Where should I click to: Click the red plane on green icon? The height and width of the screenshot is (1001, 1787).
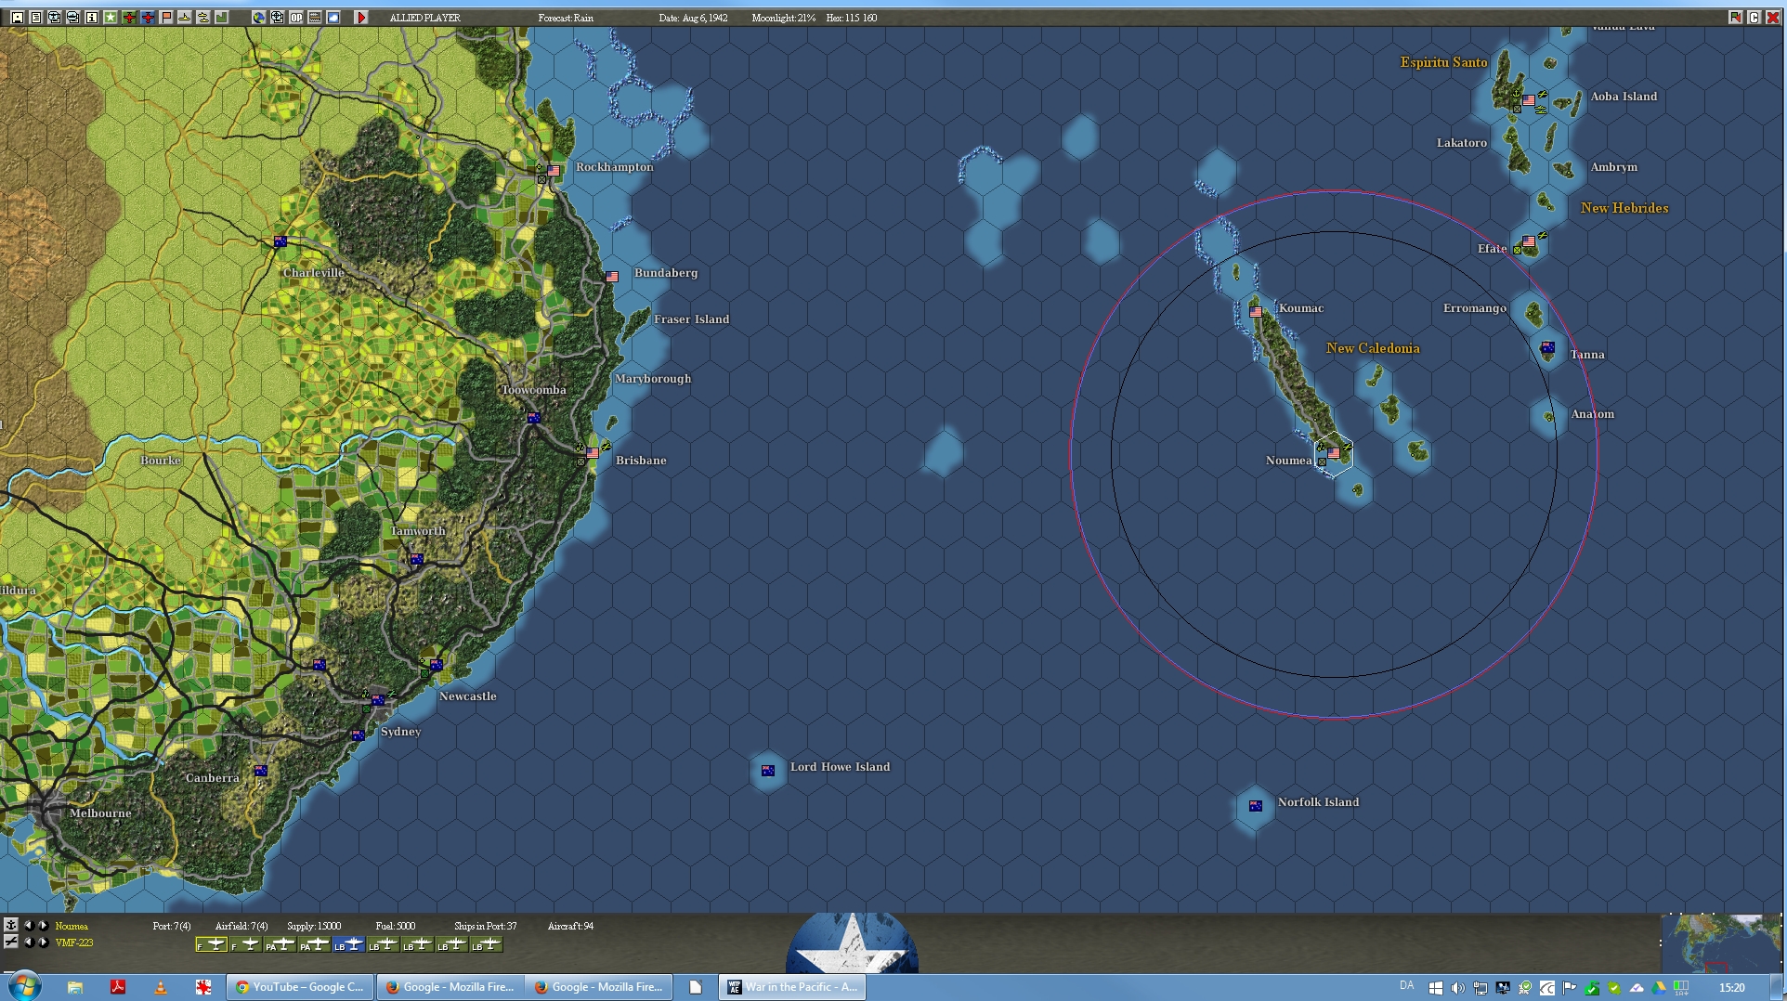point(129,17)
